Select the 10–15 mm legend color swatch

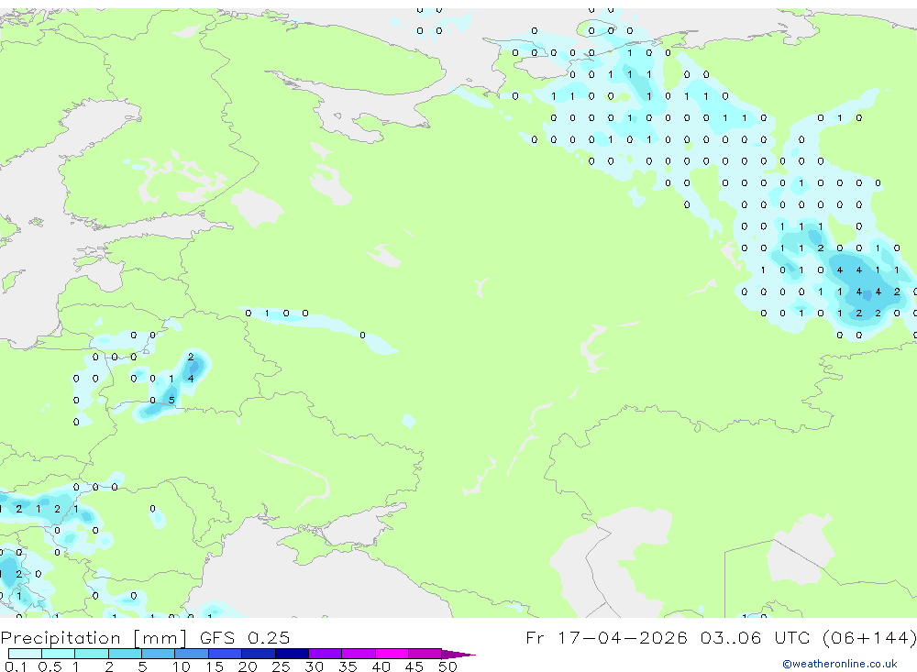[192, 654]
